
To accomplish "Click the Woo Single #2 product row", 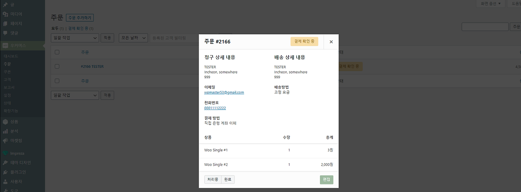I will pos(269,164).
